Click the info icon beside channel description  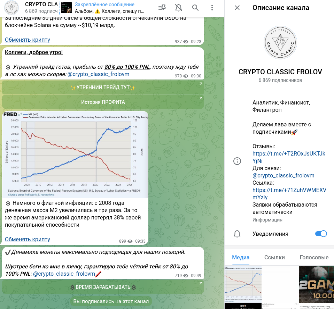coord(237,161)
